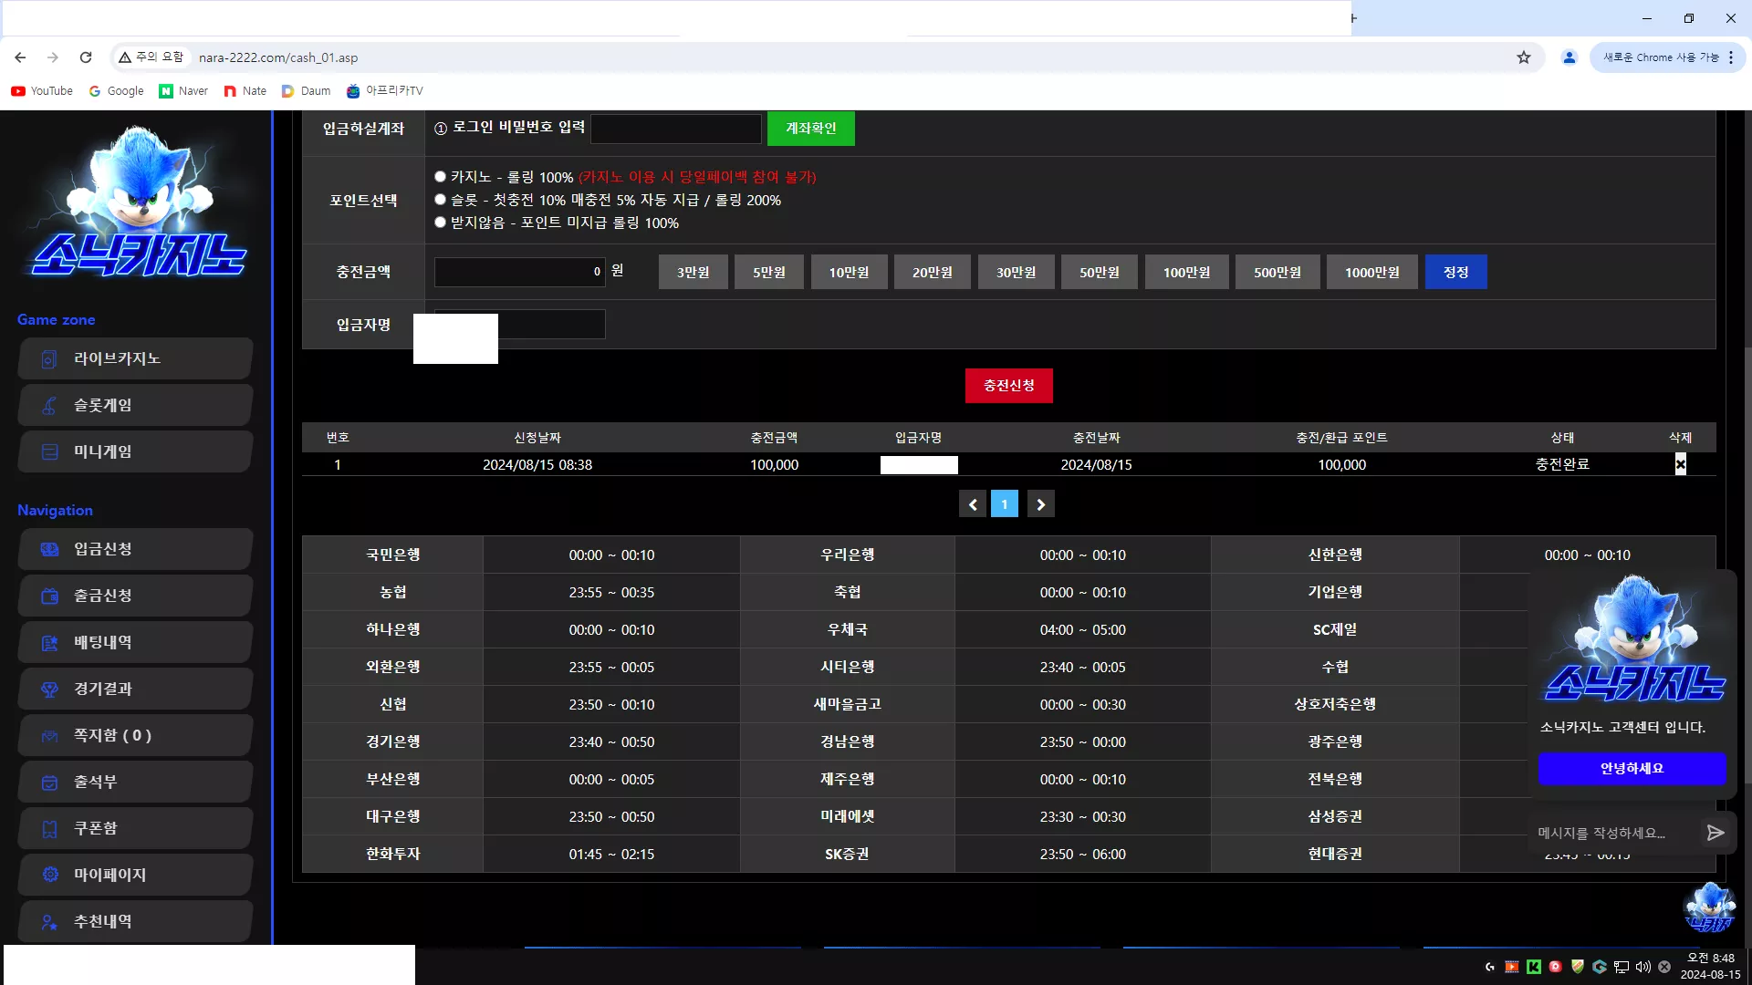Open the Daum bookmark
This screenshot has height=985, width=1752.
pyautogui.click(x=307, y=91)
